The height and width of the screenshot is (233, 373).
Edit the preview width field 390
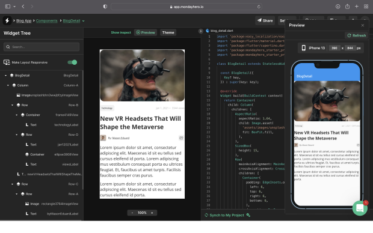click(x=334, y=48)
